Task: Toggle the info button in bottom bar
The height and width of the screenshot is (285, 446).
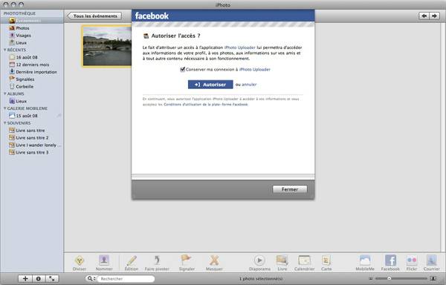Action: pyautogui.click(x=39, y=279)
